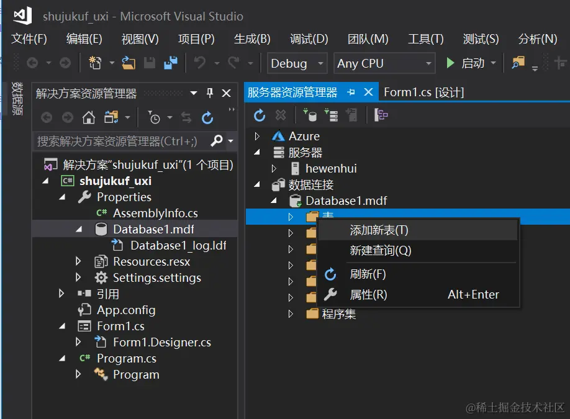Open the Start button dropdown arrow
This screenshot has height=419, width=570.
point(493,63)
